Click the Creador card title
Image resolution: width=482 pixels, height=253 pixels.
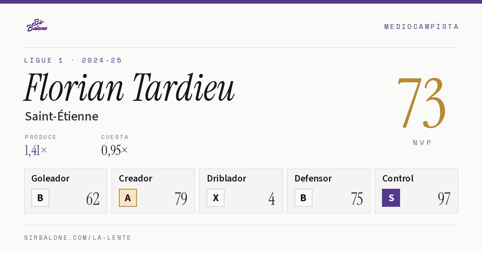[136, 178]
